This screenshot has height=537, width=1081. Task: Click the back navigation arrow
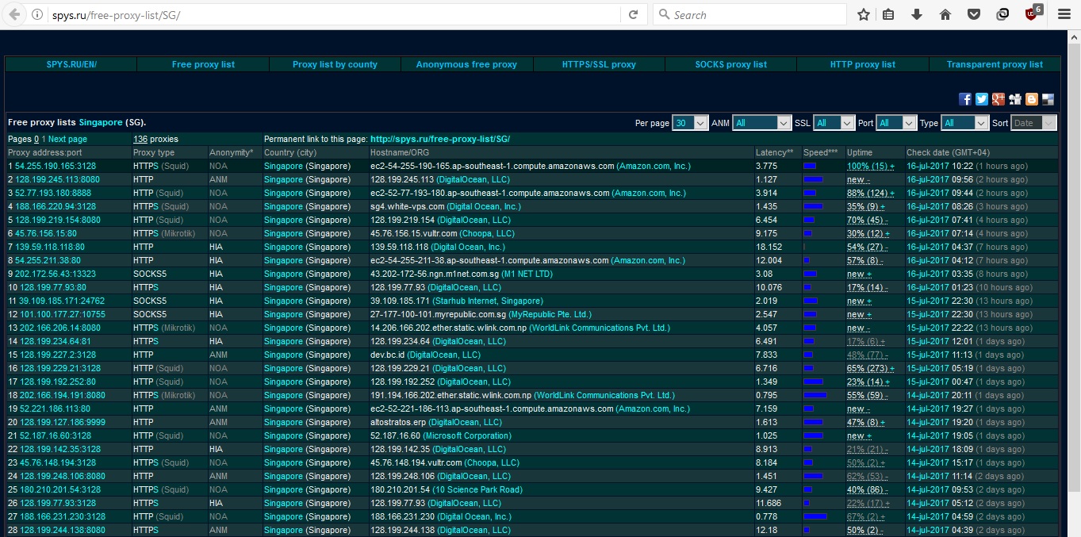[x=13, y=14]
